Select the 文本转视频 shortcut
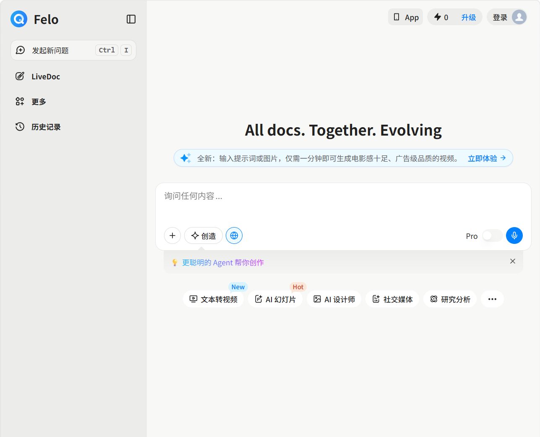 click(213, 299)
